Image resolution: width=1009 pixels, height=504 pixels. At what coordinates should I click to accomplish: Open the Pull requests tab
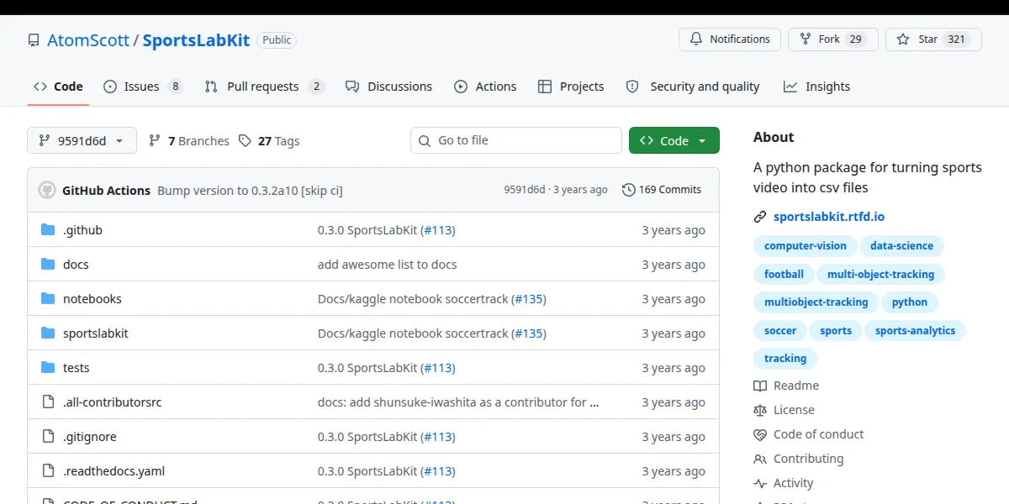click(264, 87)
